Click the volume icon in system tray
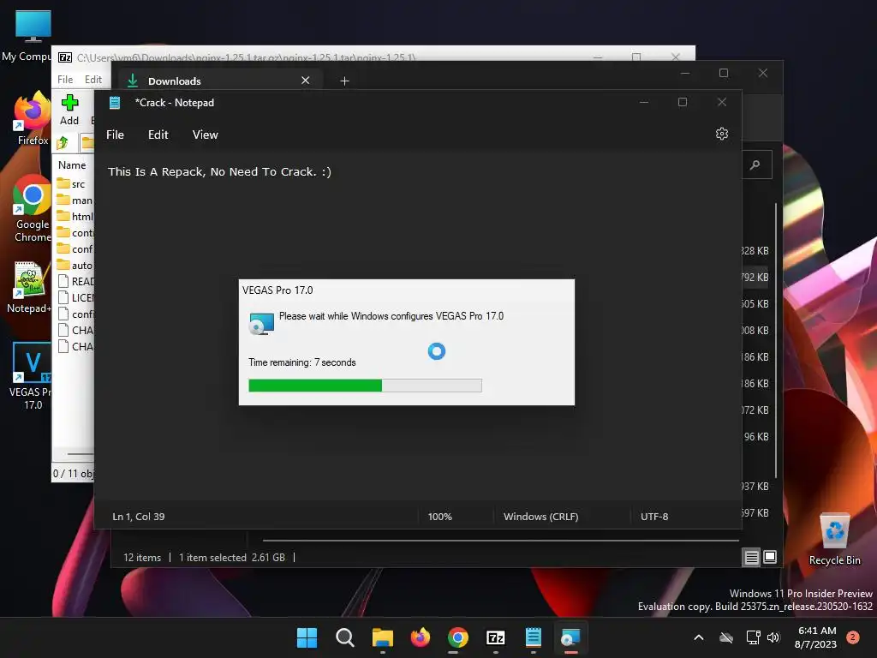The image size is (877, 658). (x=773, y=637)
